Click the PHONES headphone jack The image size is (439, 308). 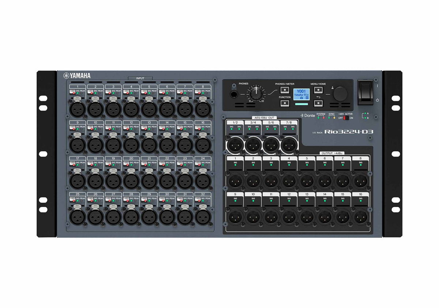(x=234, y=94)
